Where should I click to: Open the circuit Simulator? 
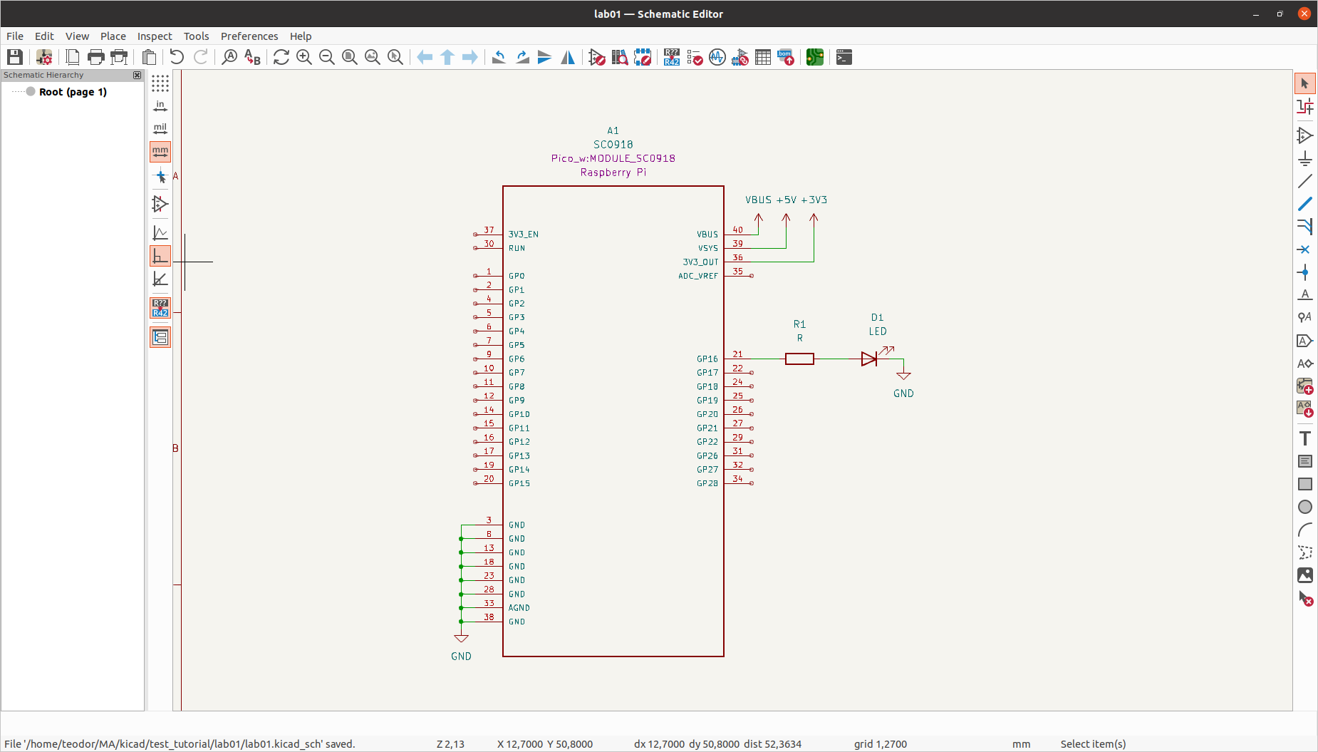[717, 57]
